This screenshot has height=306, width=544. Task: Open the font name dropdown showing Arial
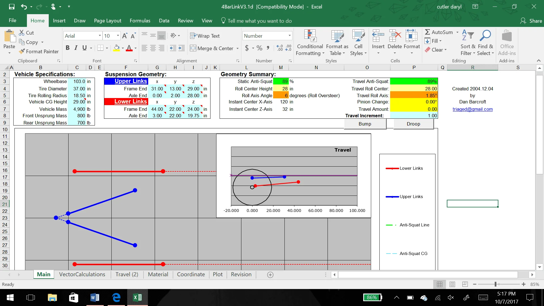100,36
